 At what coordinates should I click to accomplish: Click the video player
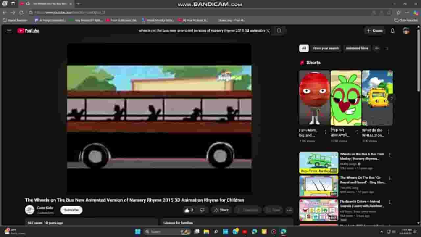(x=159, y=118)
